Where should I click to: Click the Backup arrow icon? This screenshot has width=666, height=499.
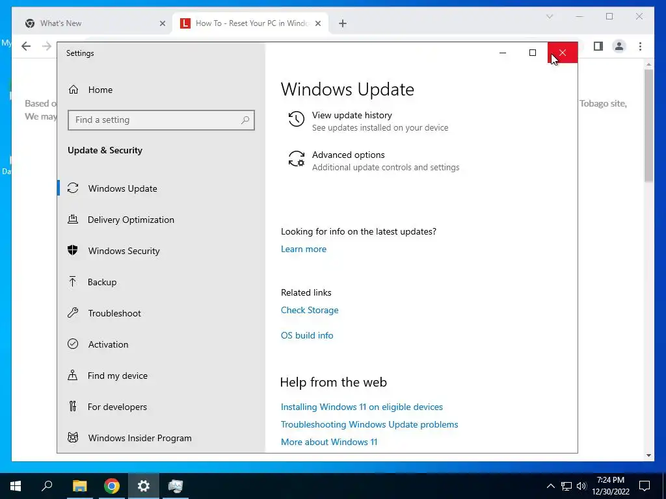[x=73, y=281]
